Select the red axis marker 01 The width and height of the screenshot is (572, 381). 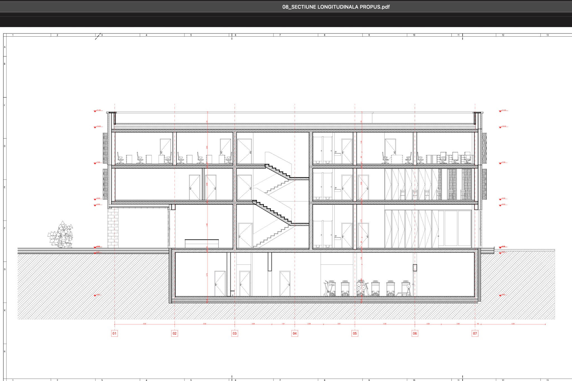click(115, 333)
